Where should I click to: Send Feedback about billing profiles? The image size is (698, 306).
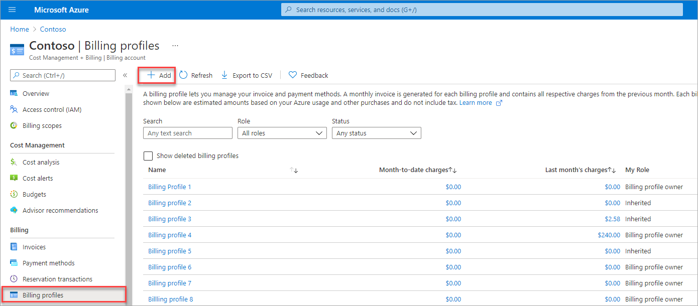[x=308, y=75]
